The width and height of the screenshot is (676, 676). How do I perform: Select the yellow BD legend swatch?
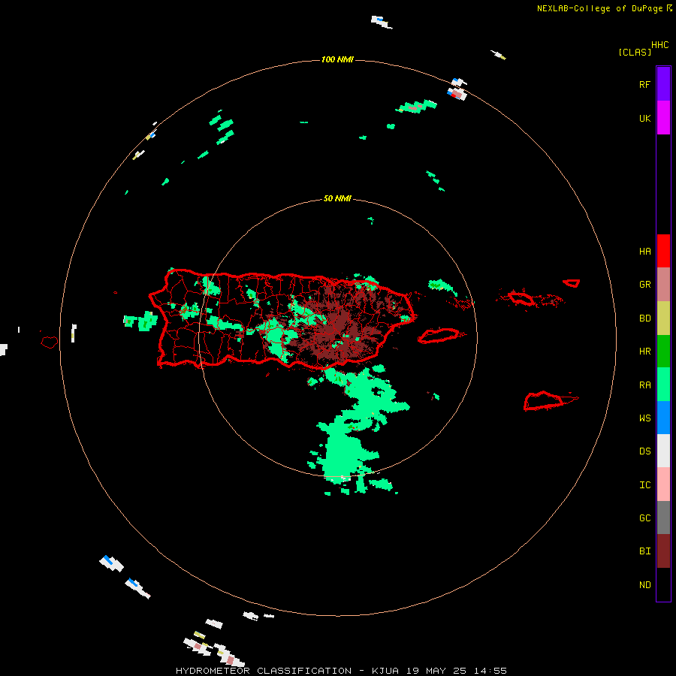(x=663, y=318)
